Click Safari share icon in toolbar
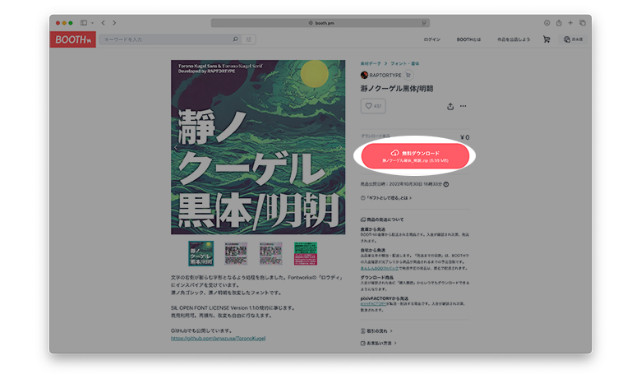Image resolution: width=641 pixels, height=374 pixels. tap(559, 23)
